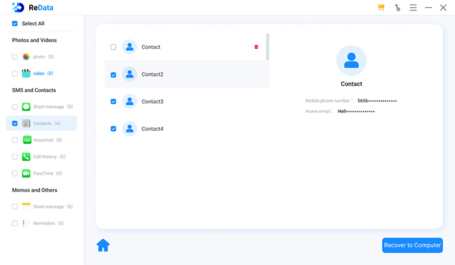Check the photo checkbox
This screenshot has height=265, width=455.
(x=15, y=57)
